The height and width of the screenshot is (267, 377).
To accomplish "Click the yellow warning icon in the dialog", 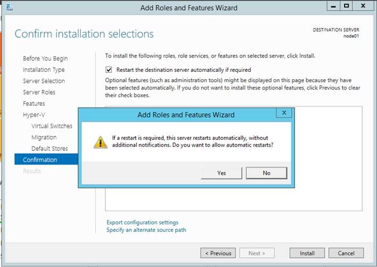I will tap(100, 141).
